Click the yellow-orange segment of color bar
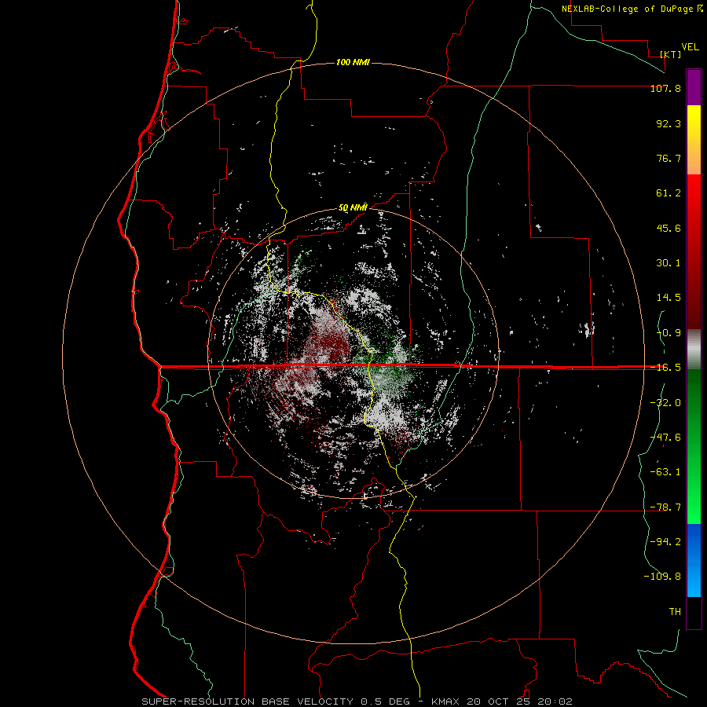Screen dimensions: 707x707 pos(694,140)
